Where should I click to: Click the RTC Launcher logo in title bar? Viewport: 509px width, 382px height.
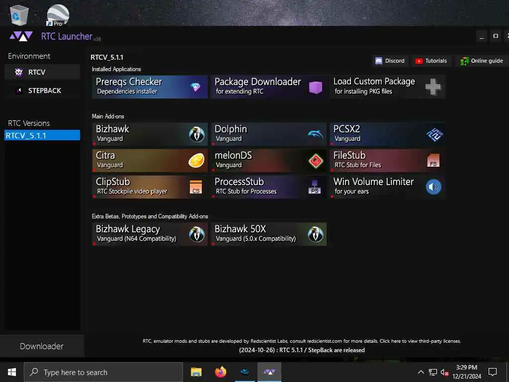21,36
